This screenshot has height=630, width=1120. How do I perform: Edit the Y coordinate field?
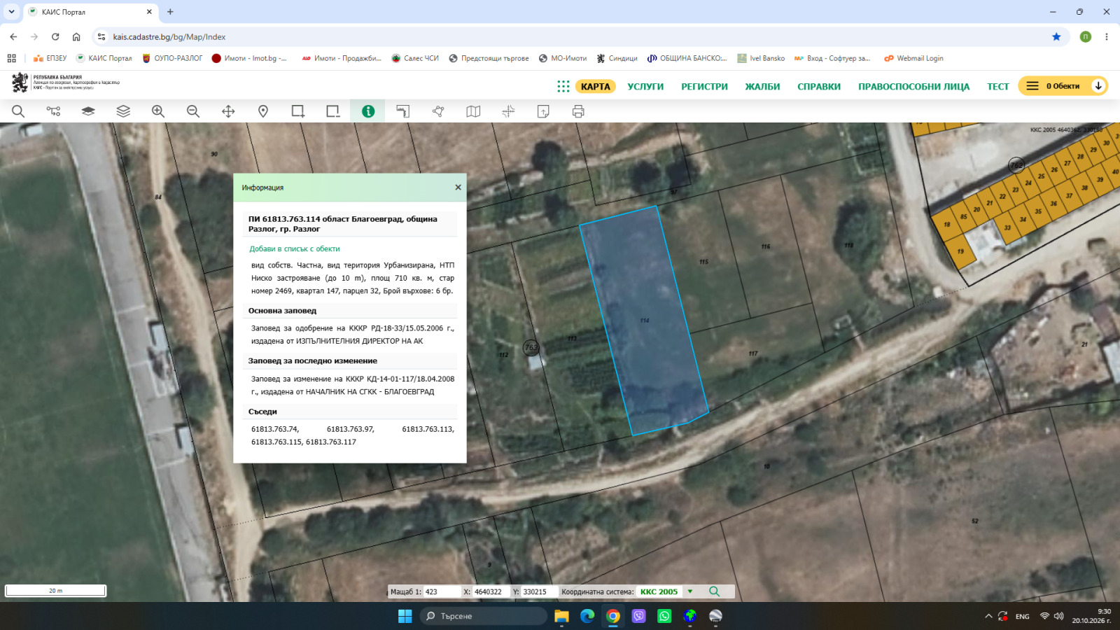click(539, 591)
